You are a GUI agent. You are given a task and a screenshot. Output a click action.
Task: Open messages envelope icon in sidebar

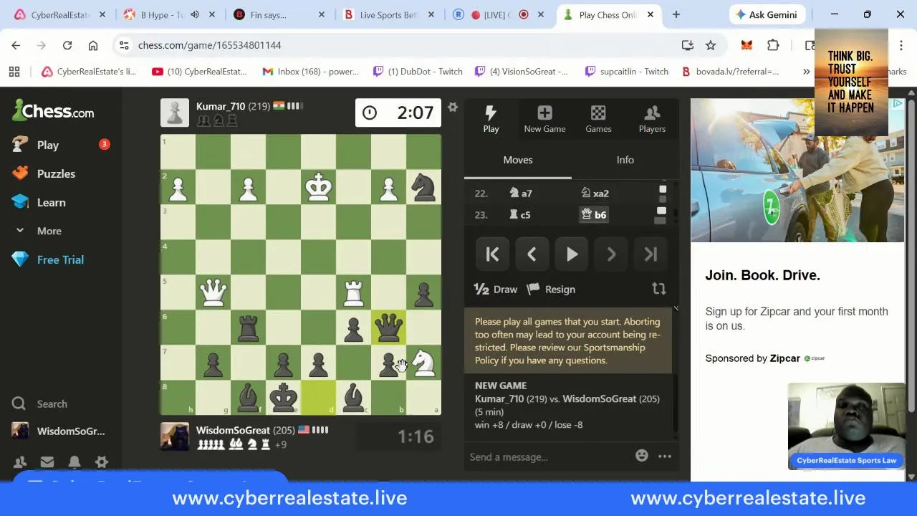point(47,462)
